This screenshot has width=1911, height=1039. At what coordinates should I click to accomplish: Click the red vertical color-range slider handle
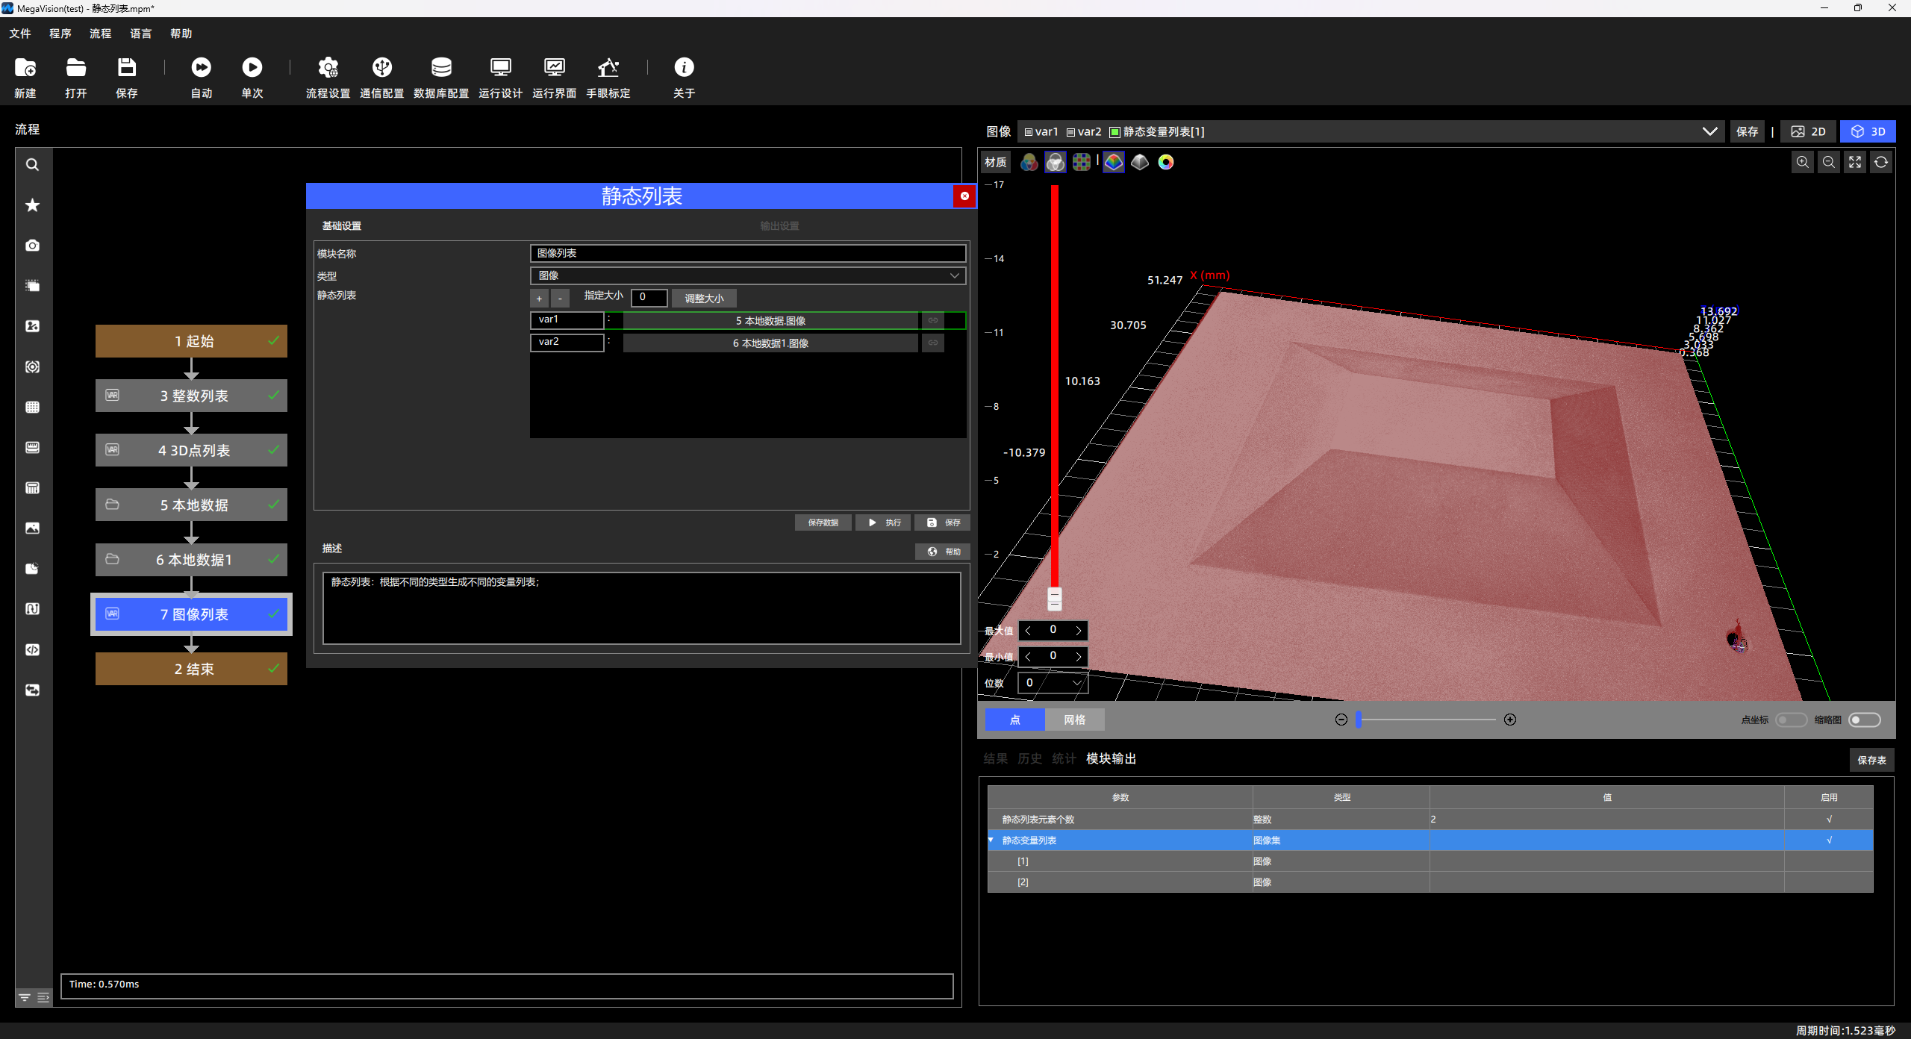pos(1054,599)
